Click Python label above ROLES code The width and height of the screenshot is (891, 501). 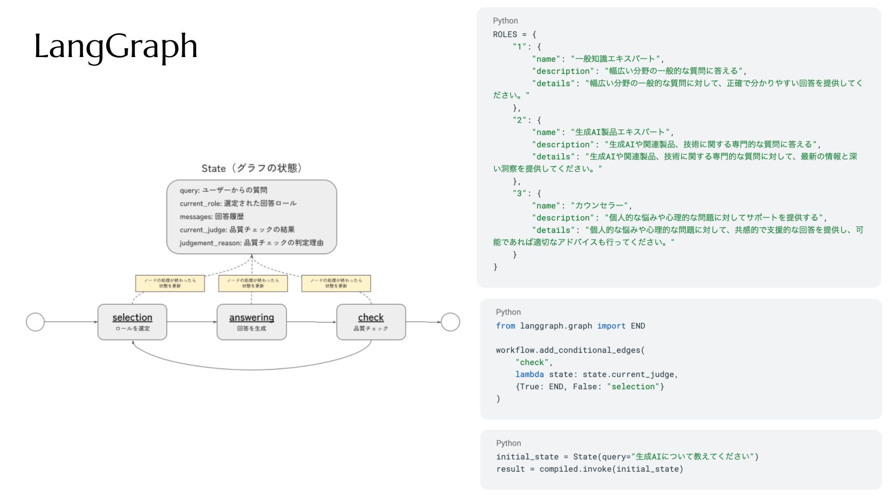[x=505, y=21]
